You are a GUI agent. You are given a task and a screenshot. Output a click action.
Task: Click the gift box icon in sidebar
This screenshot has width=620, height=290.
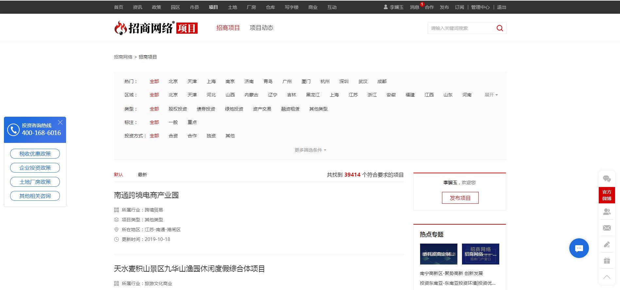[607, 261]
